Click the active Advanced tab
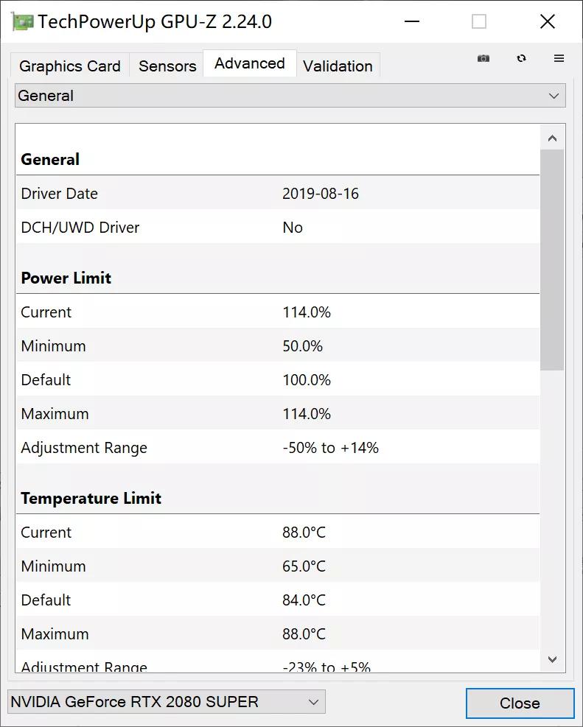Viewport: 583px width, 727px height. [x=249, y=63]
